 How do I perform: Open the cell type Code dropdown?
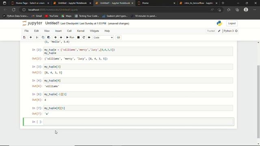tap(103, 38)
